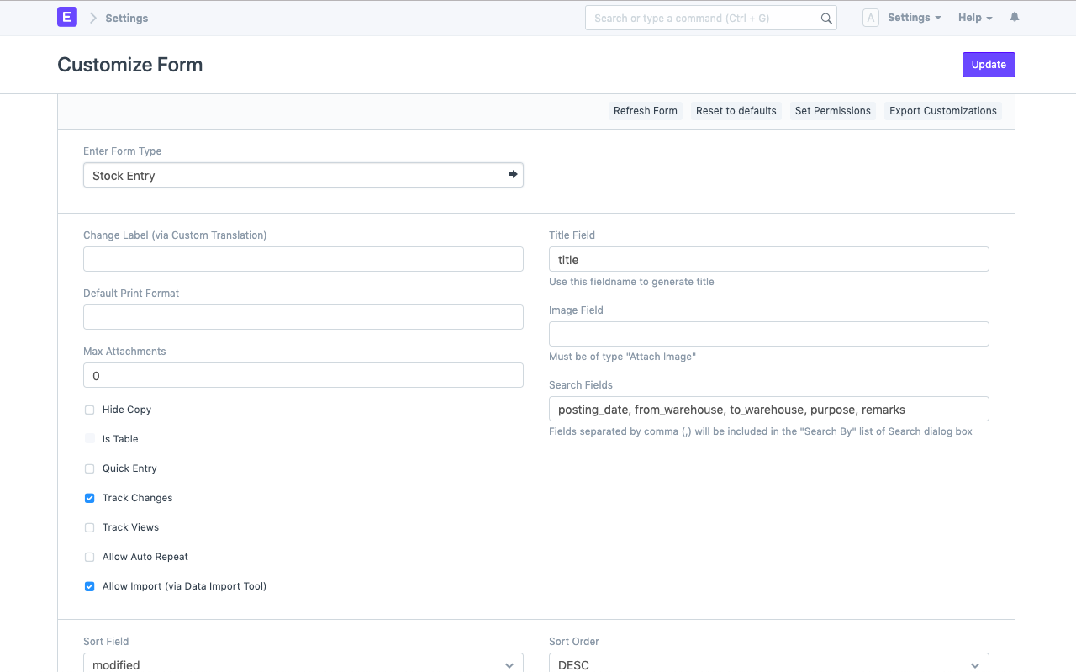Image resolution: width=1076 pixels, height=672 pixels.
Task: Click Set Permissions
Action: click(832, 110)
